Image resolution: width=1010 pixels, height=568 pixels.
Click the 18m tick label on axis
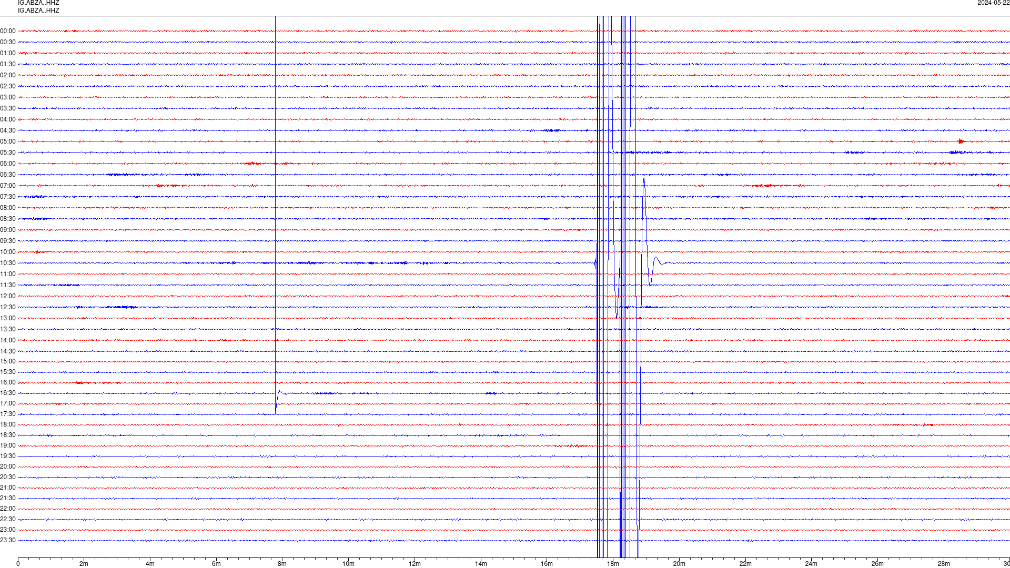pos(613,564)
